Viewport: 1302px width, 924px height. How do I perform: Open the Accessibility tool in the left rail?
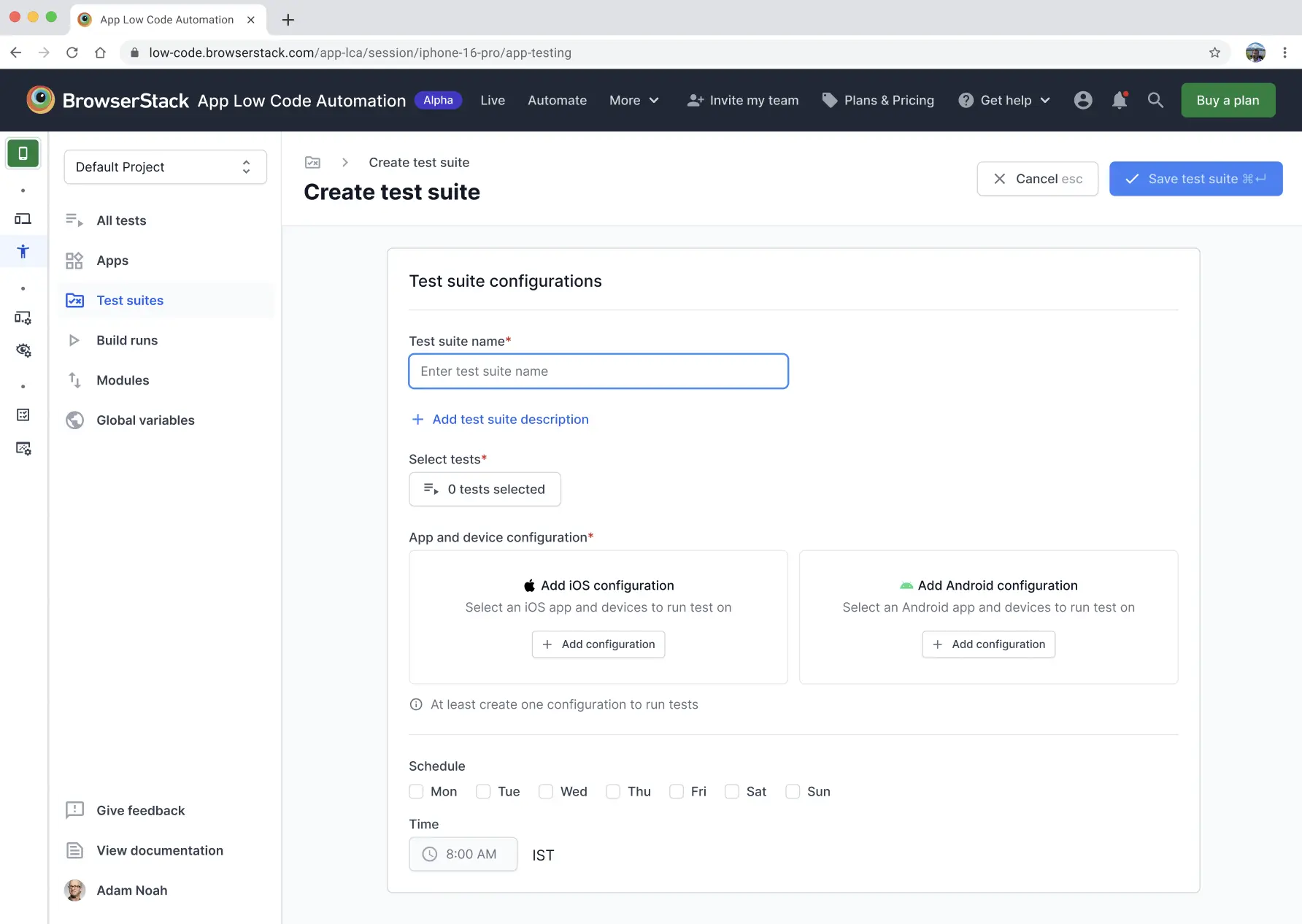(x=23, y=251)
